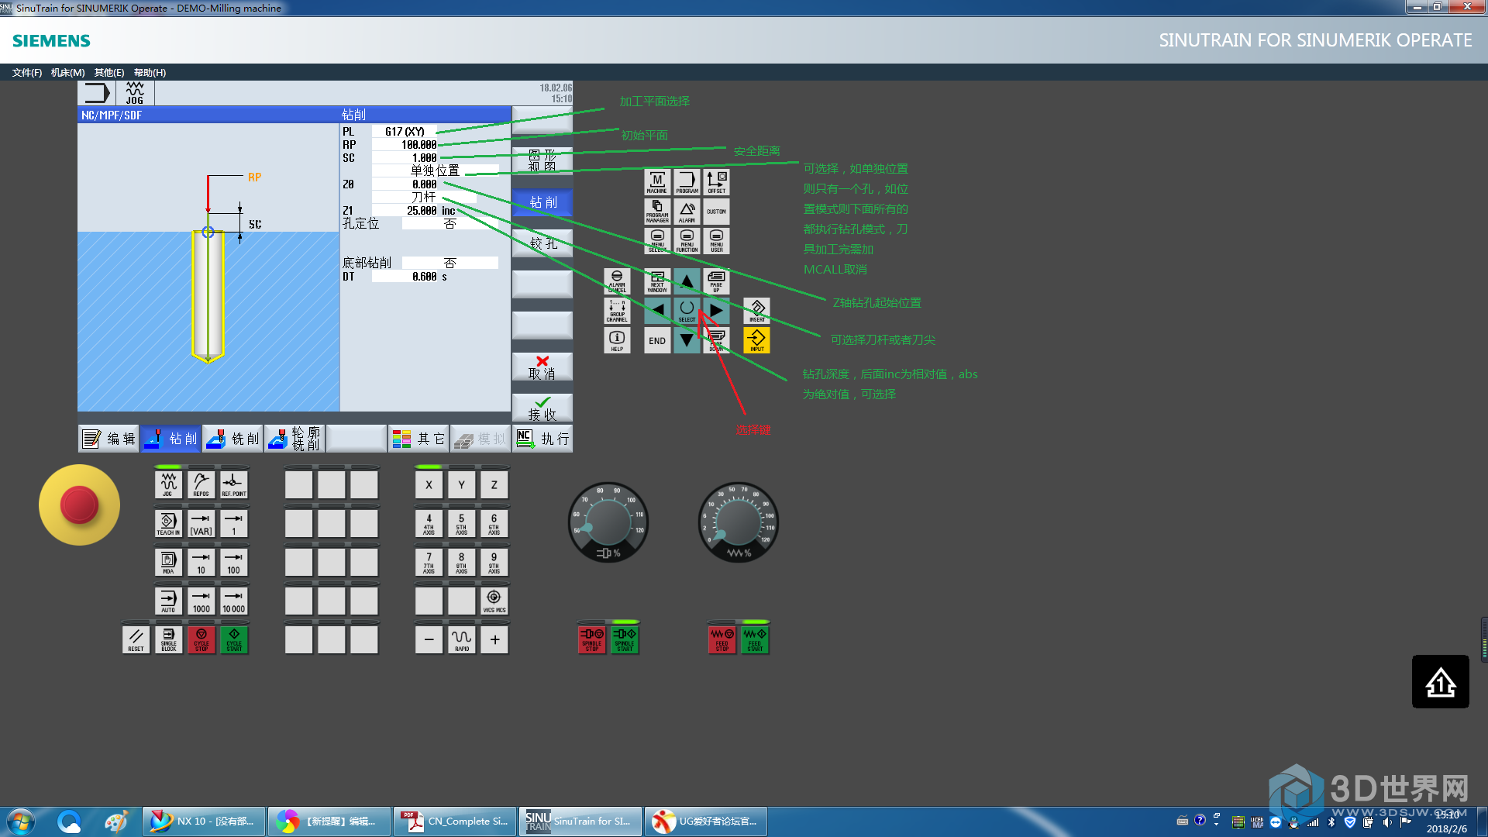This screenshot has height=837, width=1488.
Task: Open the PL G17 (XY) plane selection field
Action: 405,132
